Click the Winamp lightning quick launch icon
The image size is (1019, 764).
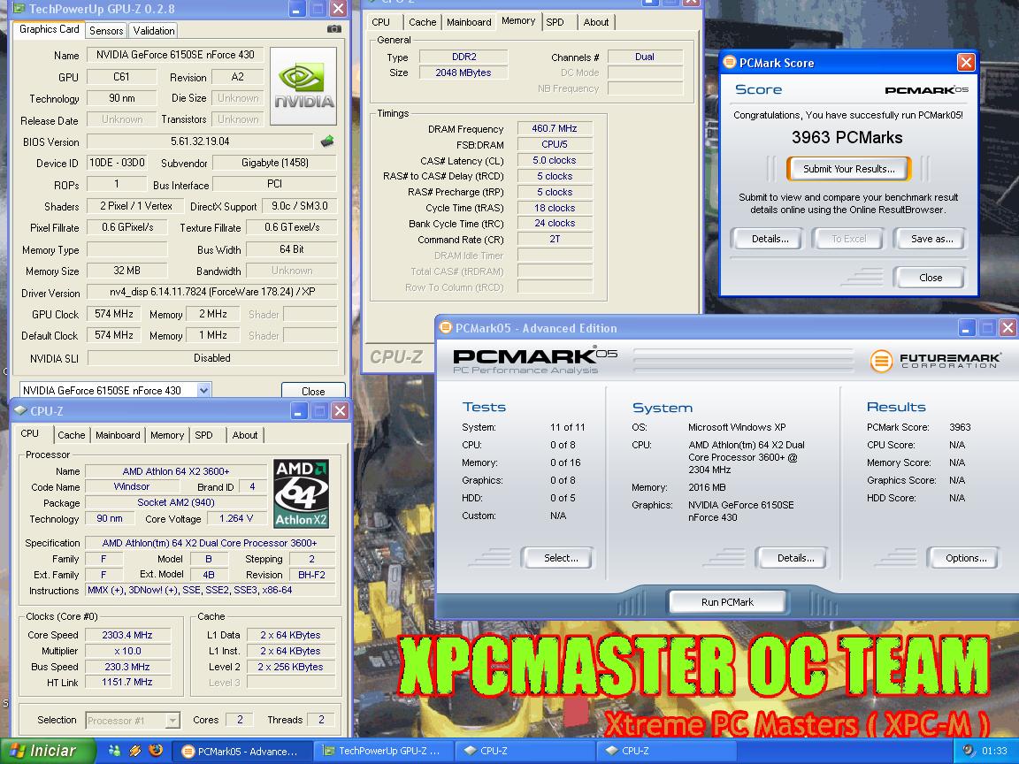135,751
